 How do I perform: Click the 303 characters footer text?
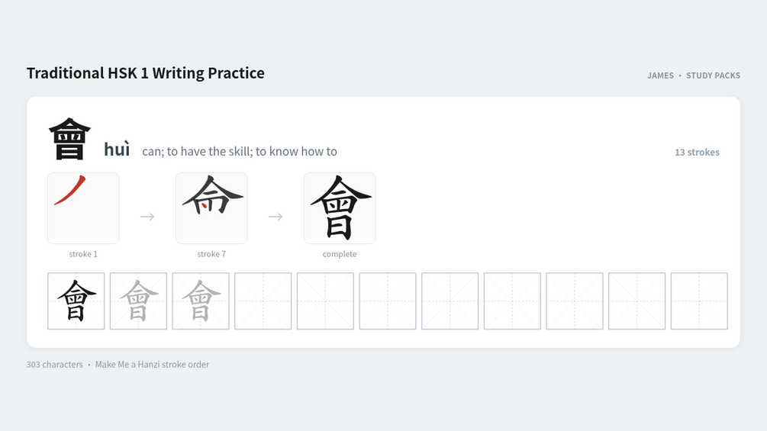pos(54,365)
